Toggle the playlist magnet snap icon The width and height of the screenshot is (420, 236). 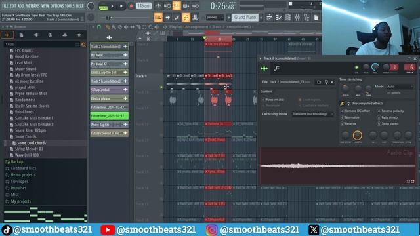[99, 27]
